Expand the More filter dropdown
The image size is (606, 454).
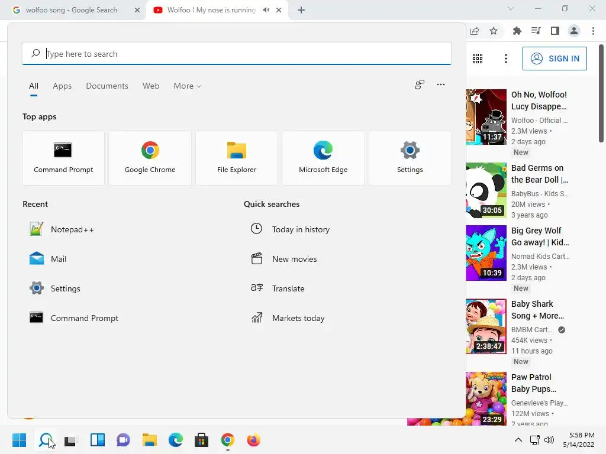click(x=188, y=86)
